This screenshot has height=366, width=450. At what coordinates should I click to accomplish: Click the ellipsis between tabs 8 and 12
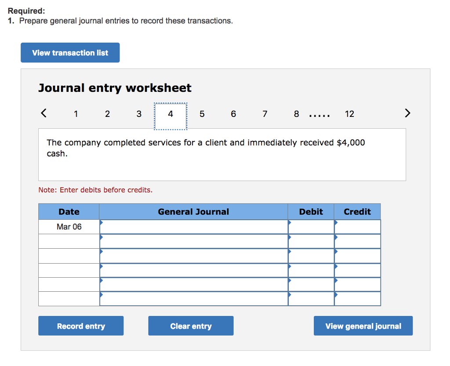(x=319, y=116)
